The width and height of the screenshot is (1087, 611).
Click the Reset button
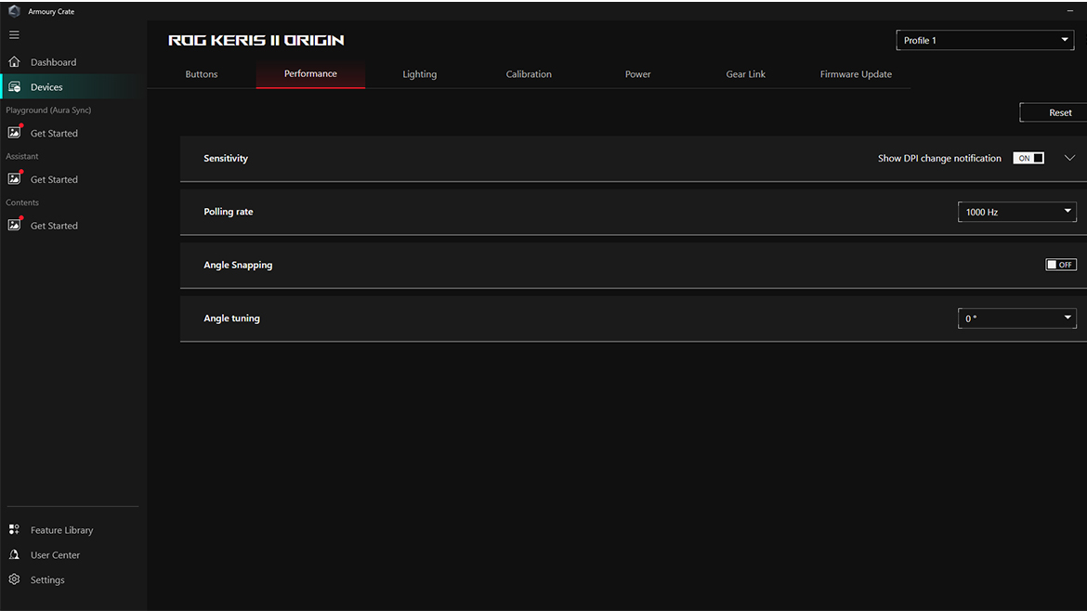(1053, 112)
